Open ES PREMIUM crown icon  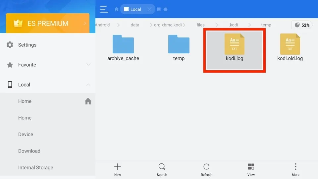coord(18,23)
